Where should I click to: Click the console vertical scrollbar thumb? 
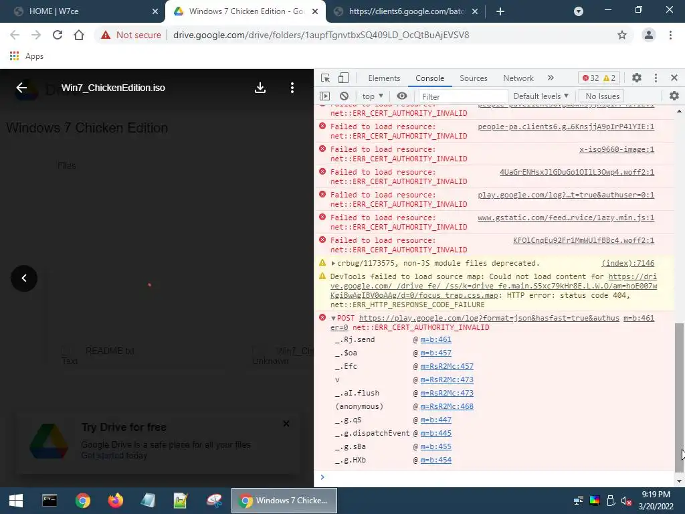[678, 398]
